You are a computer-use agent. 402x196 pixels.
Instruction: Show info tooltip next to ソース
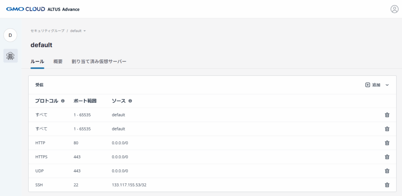click(x=130, y=101)
